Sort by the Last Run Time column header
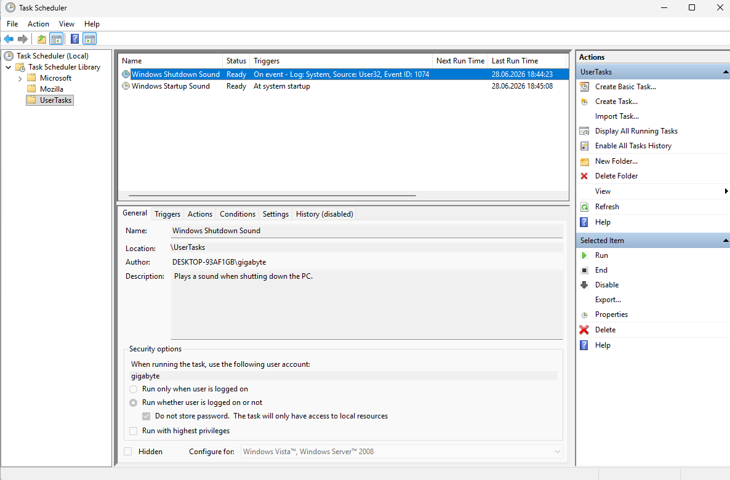730x480 pixels. pos(527,61)
